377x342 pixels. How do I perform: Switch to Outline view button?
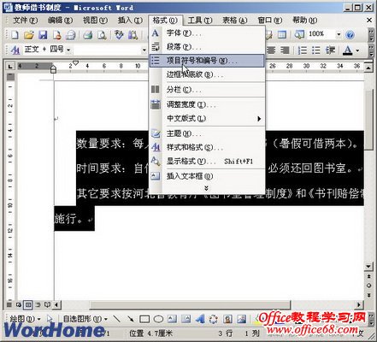click(38, 304)
